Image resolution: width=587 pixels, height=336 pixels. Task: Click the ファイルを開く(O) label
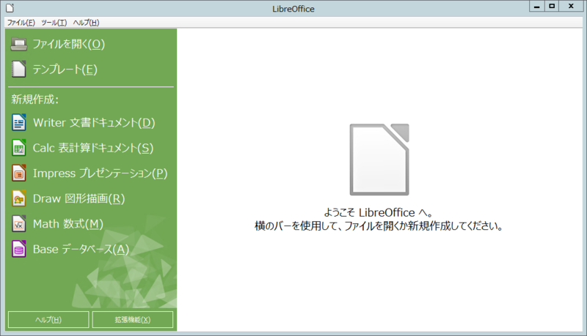pyautogui.click(x=69, y=44)
